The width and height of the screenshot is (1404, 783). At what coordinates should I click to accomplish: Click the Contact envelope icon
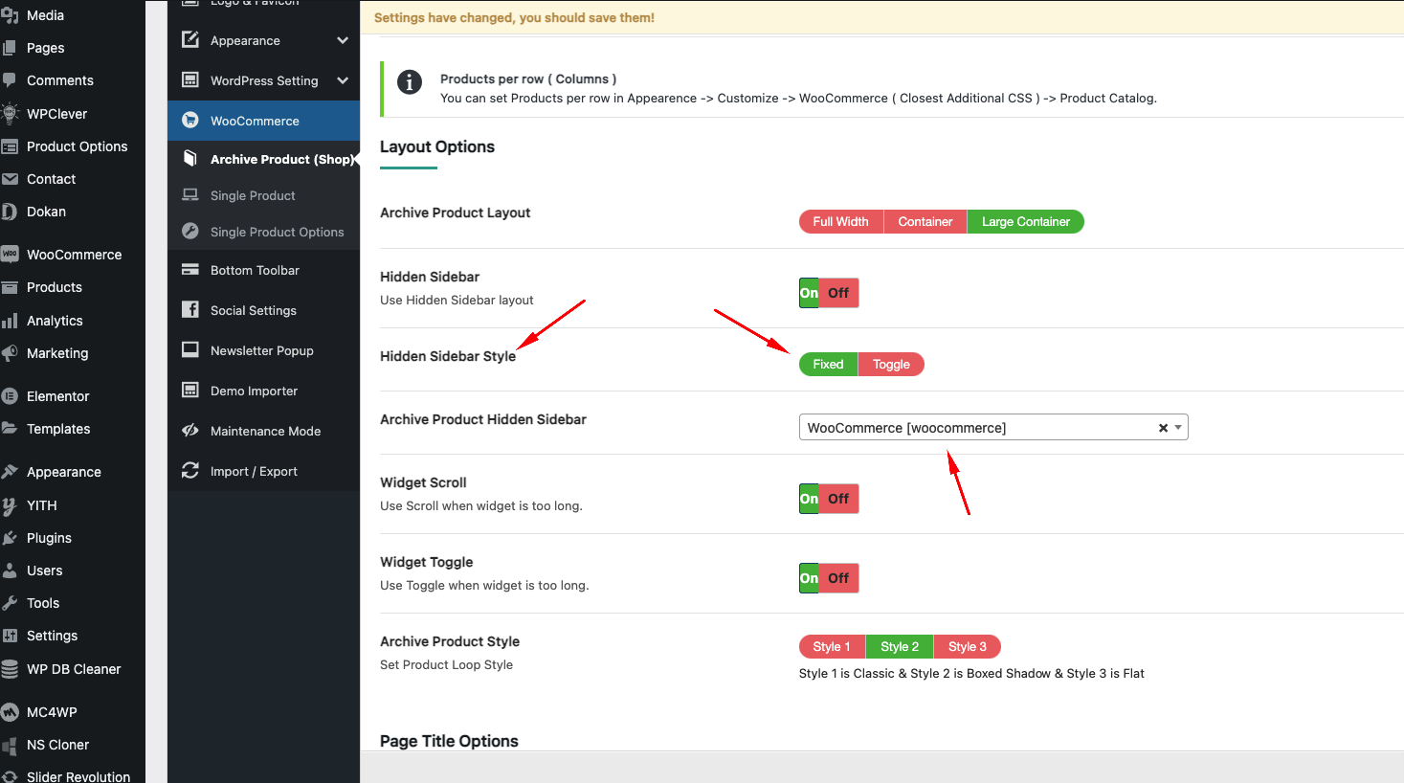(10, 179)
